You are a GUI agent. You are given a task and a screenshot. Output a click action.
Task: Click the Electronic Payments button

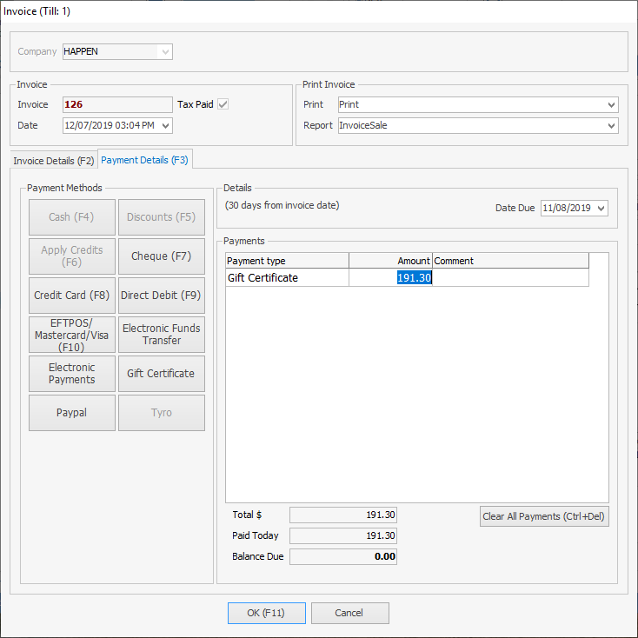(72, 374)
